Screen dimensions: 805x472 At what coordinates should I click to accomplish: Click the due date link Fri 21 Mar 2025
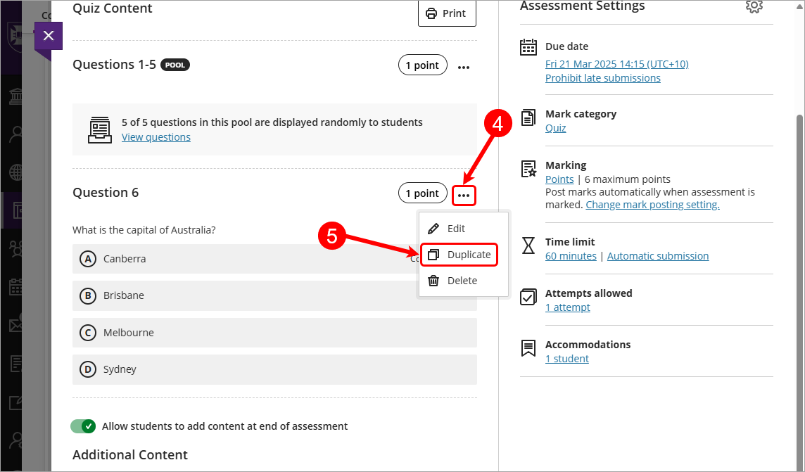tap(616, 63)
